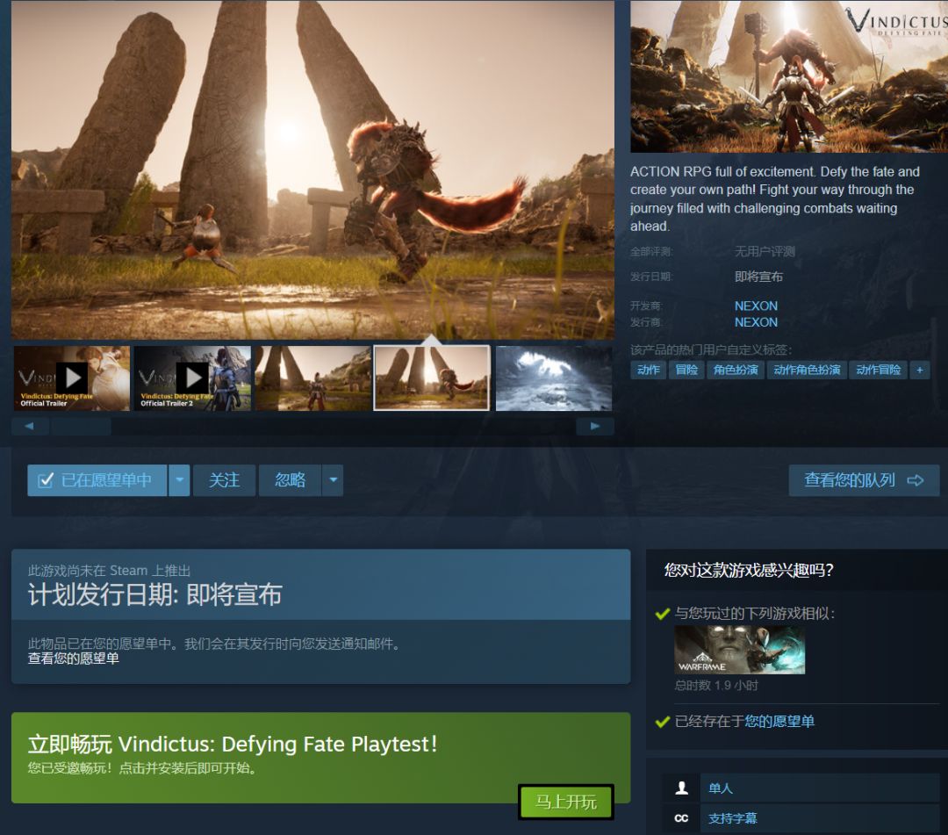
Task: Click the NEXON developer link
Action: click(756, 306)
